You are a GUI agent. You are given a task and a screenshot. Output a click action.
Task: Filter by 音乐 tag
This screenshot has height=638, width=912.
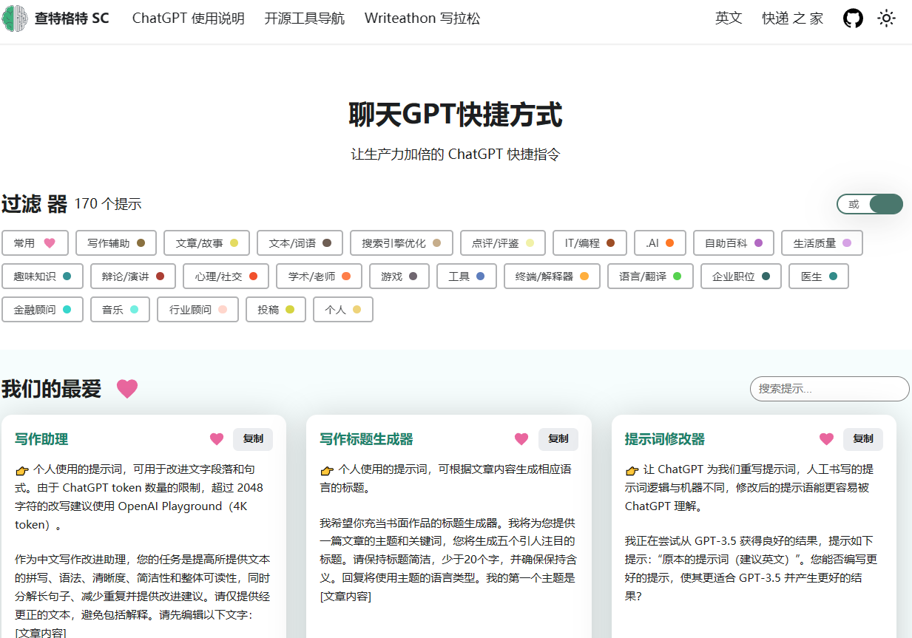(120, 309)
